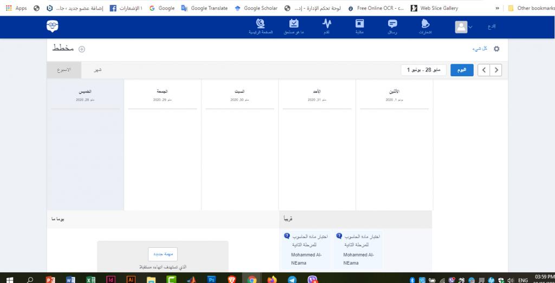This screenshot has width=555, height=283.
Task: Open planner settings gear icon
Action: [x=496, y=49]
